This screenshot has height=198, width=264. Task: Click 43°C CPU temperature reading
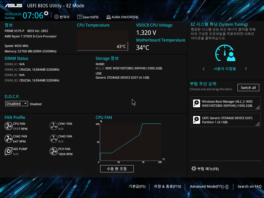point(121,46)
